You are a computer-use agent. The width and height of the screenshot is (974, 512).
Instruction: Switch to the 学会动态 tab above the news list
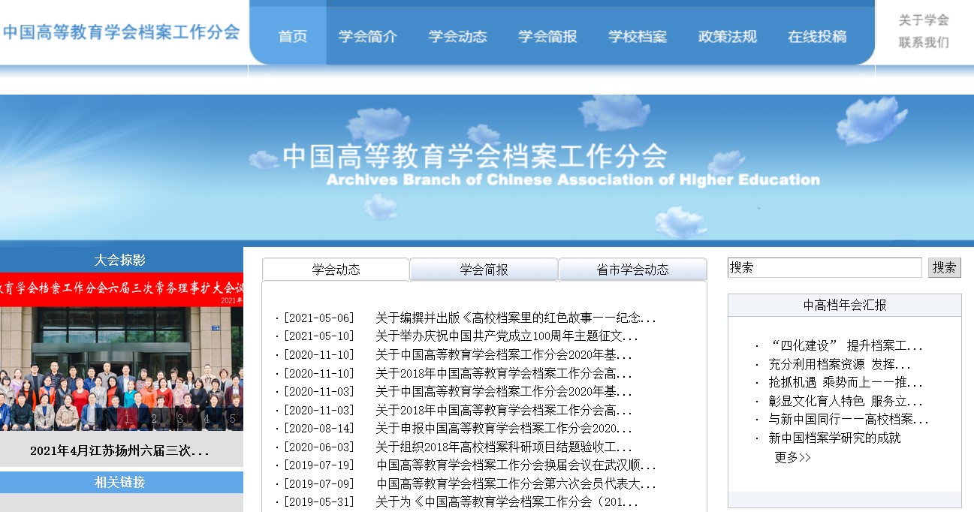(336, 270)
